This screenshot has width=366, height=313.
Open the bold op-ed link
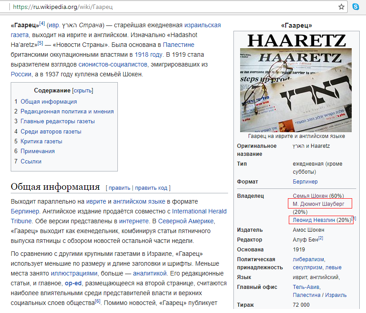[73, 284]
